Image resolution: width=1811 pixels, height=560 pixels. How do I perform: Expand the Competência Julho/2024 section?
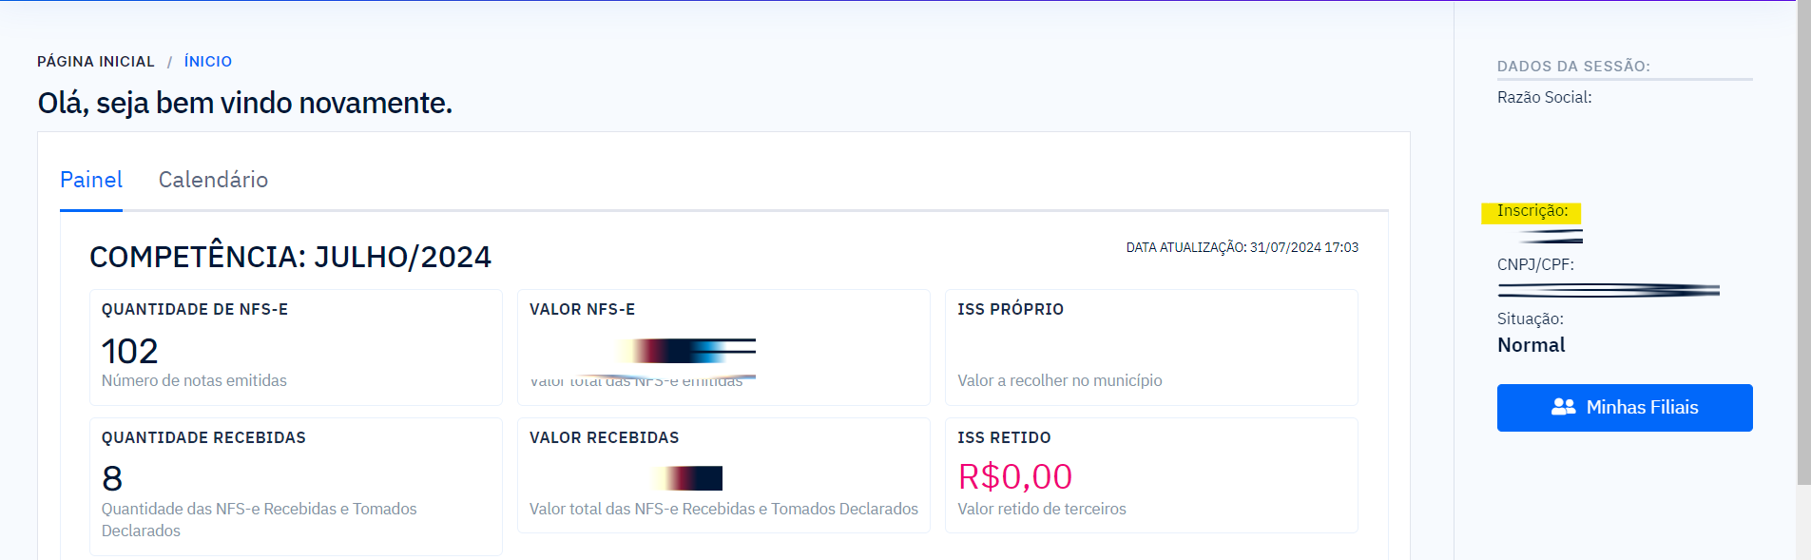[x=290, y=256]
